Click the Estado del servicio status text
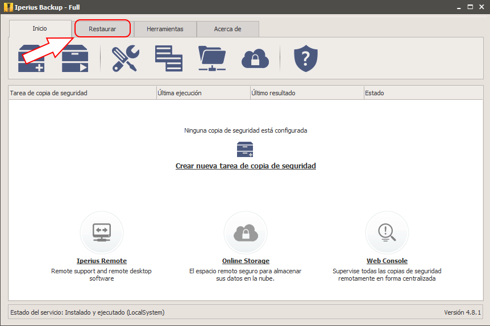The image size is (490, 326). 88,312
